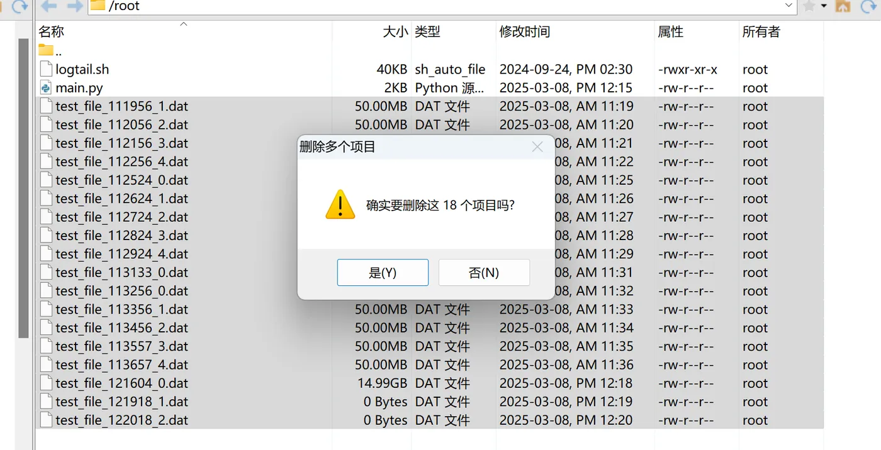This screenshot has height=450, width=881.
Task: Click the forward navigation arrow
Action: pyautogui.click(x=74, y=6)
